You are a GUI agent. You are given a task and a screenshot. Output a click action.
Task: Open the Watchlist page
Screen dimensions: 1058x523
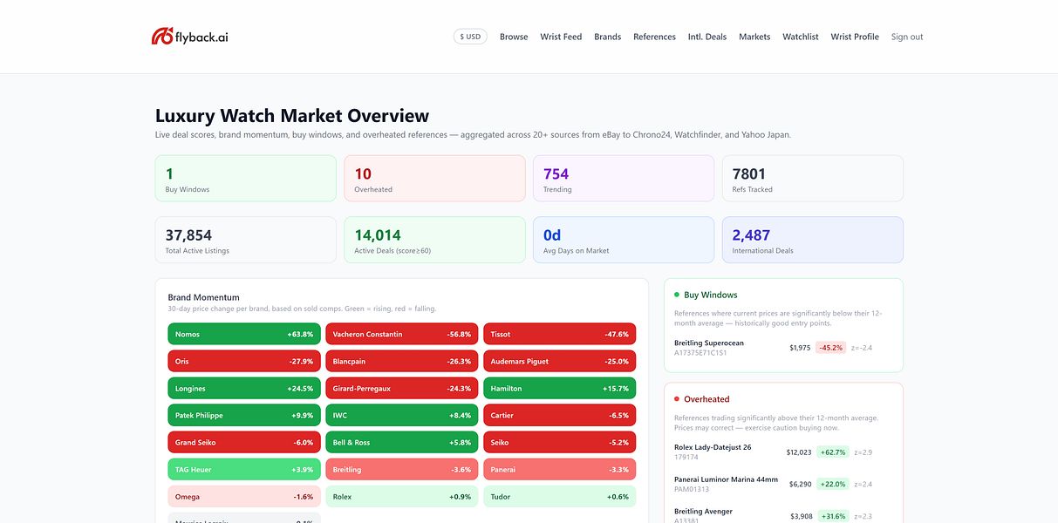(801, 37)
